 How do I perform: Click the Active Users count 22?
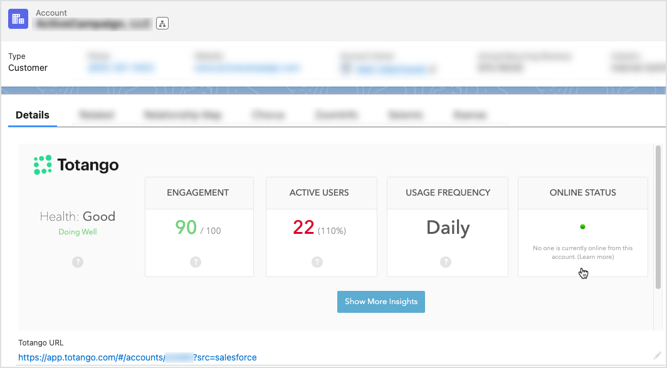click(303, 228)
